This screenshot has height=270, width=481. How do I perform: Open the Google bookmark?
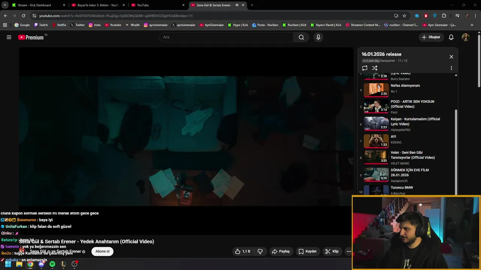(x=22, y=25)
